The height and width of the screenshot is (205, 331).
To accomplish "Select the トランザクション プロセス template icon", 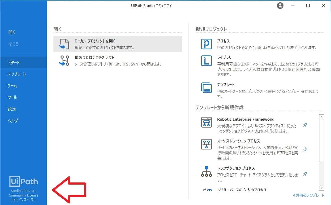I will [x=207, y=171].
